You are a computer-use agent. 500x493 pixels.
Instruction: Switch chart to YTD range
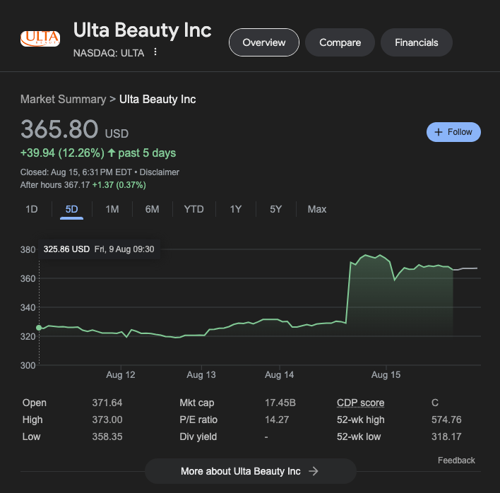pyautogui.click(x=194, y=209)
